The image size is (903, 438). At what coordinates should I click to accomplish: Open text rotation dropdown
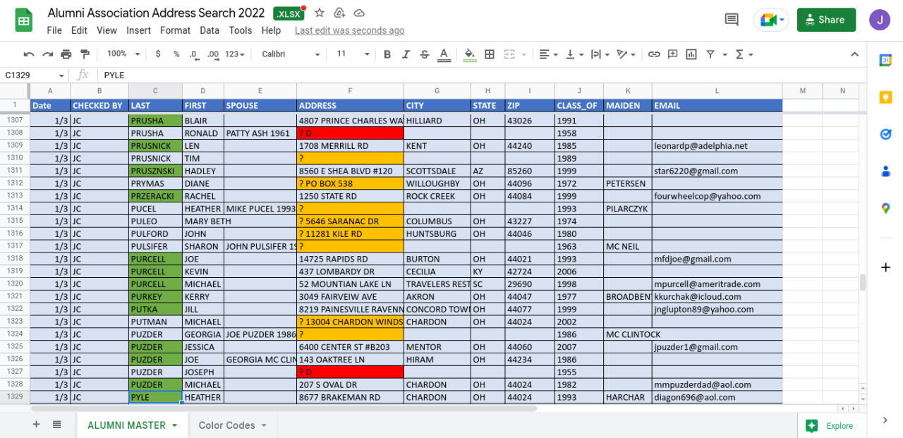pyautogui.click(x=626, y=54)
